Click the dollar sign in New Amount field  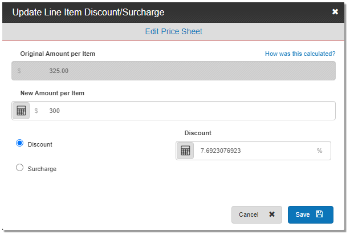pos(36,111)
